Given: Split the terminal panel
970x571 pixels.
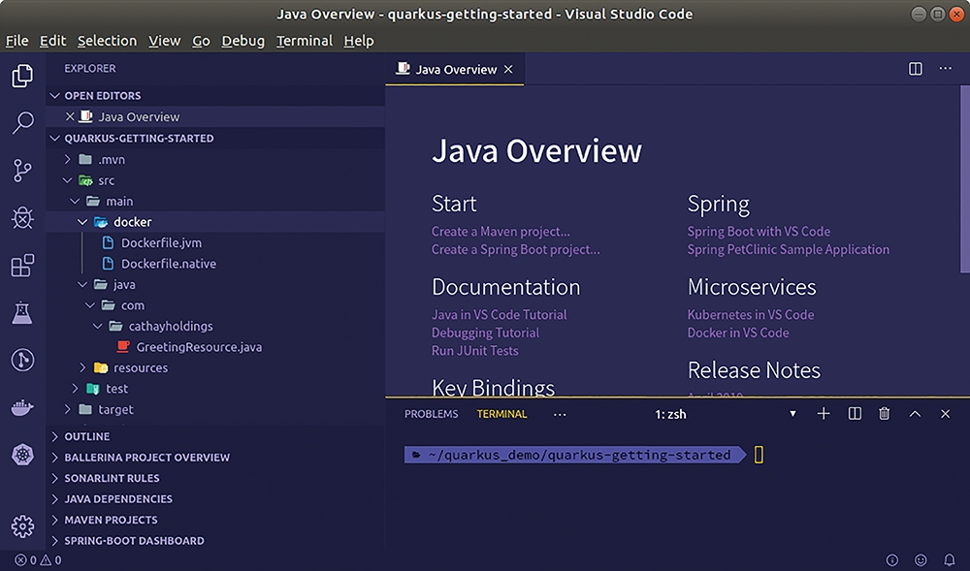Looking at the screenshot, I should coord(855,413).
